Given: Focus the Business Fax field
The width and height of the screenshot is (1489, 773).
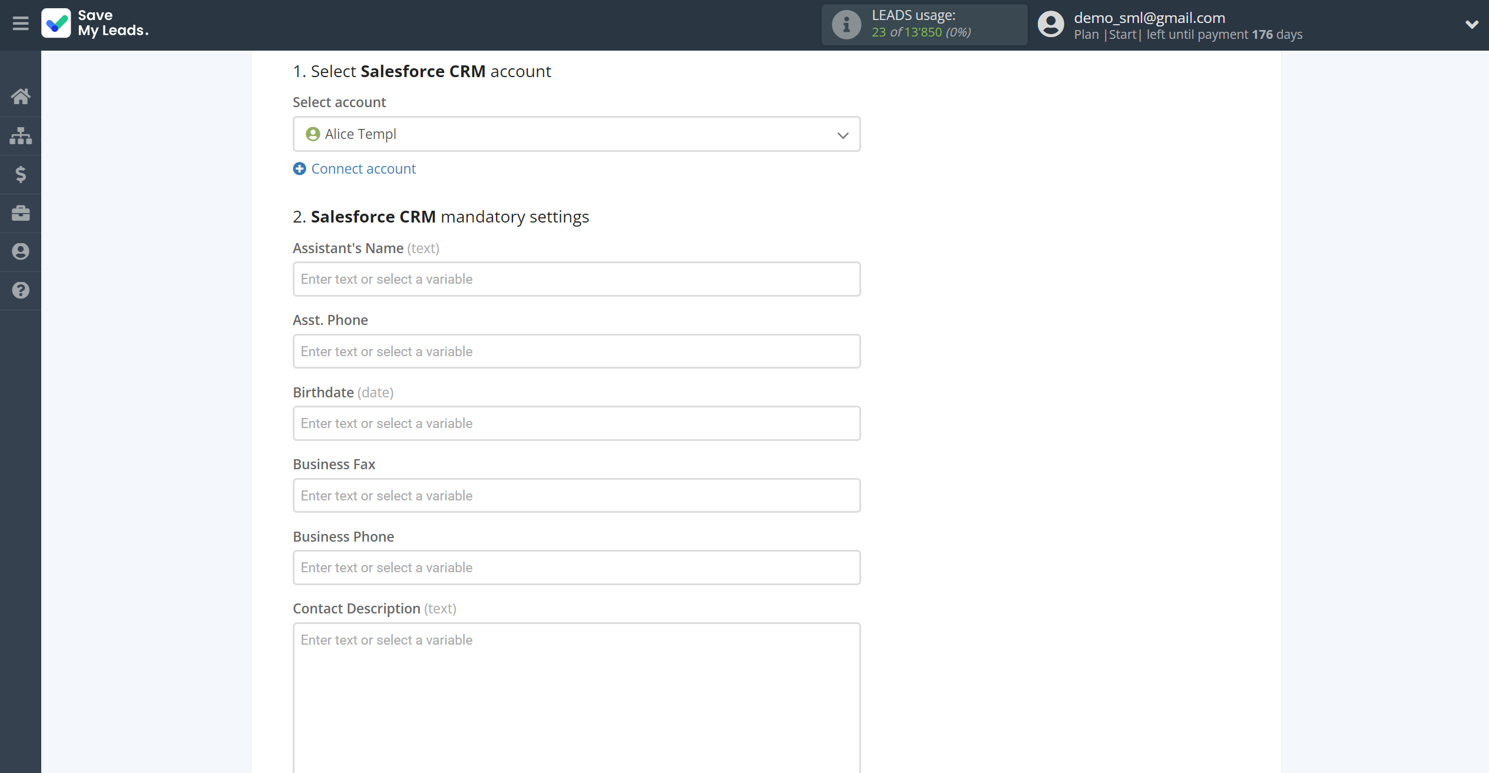Looking at the screenshot, I should [577, 496].
